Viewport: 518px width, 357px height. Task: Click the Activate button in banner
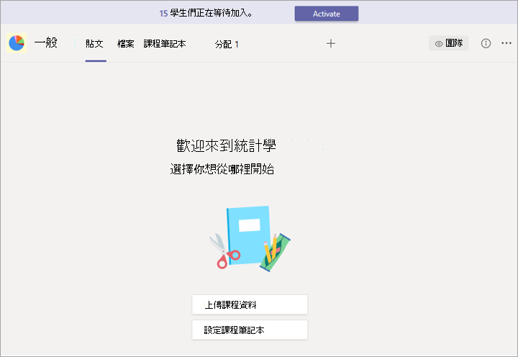(x=327, y=14)
